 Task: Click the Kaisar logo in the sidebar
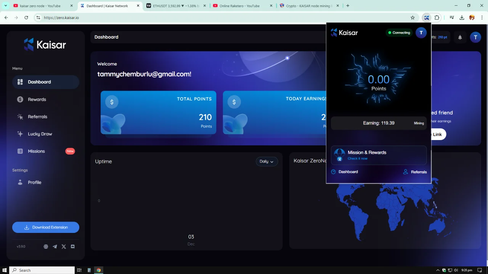coord(45,45)
